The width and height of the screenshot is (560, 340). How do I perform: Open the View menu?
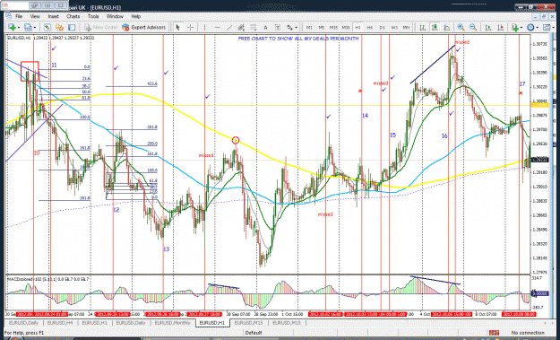(x=35, y=16)
